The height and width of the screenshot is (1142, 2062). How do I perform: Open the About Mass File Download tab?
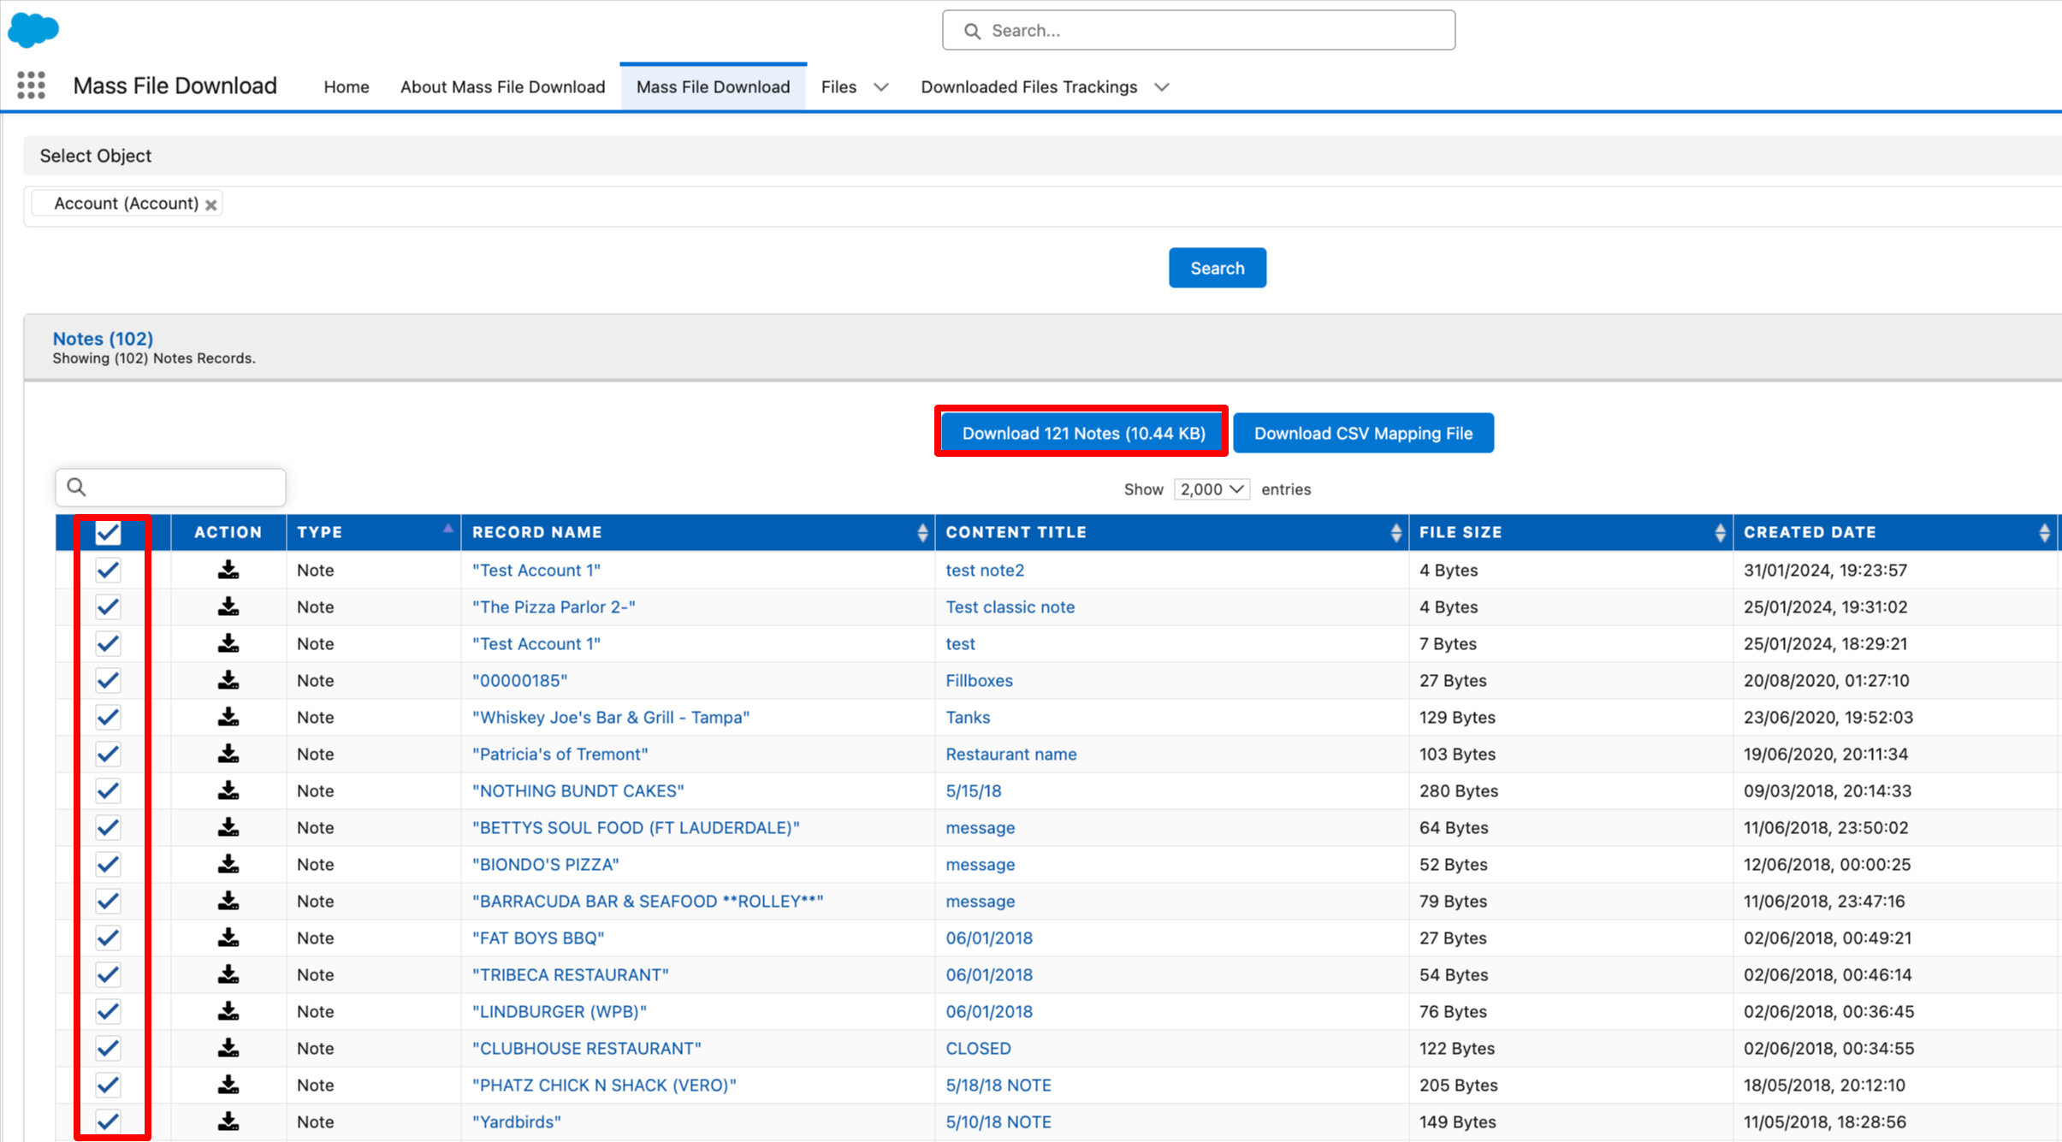click(502, 87)
